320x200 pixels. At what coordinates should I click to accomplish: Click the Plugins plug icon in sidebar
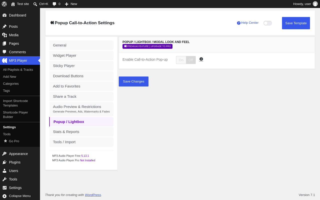(x=4, y=162)
